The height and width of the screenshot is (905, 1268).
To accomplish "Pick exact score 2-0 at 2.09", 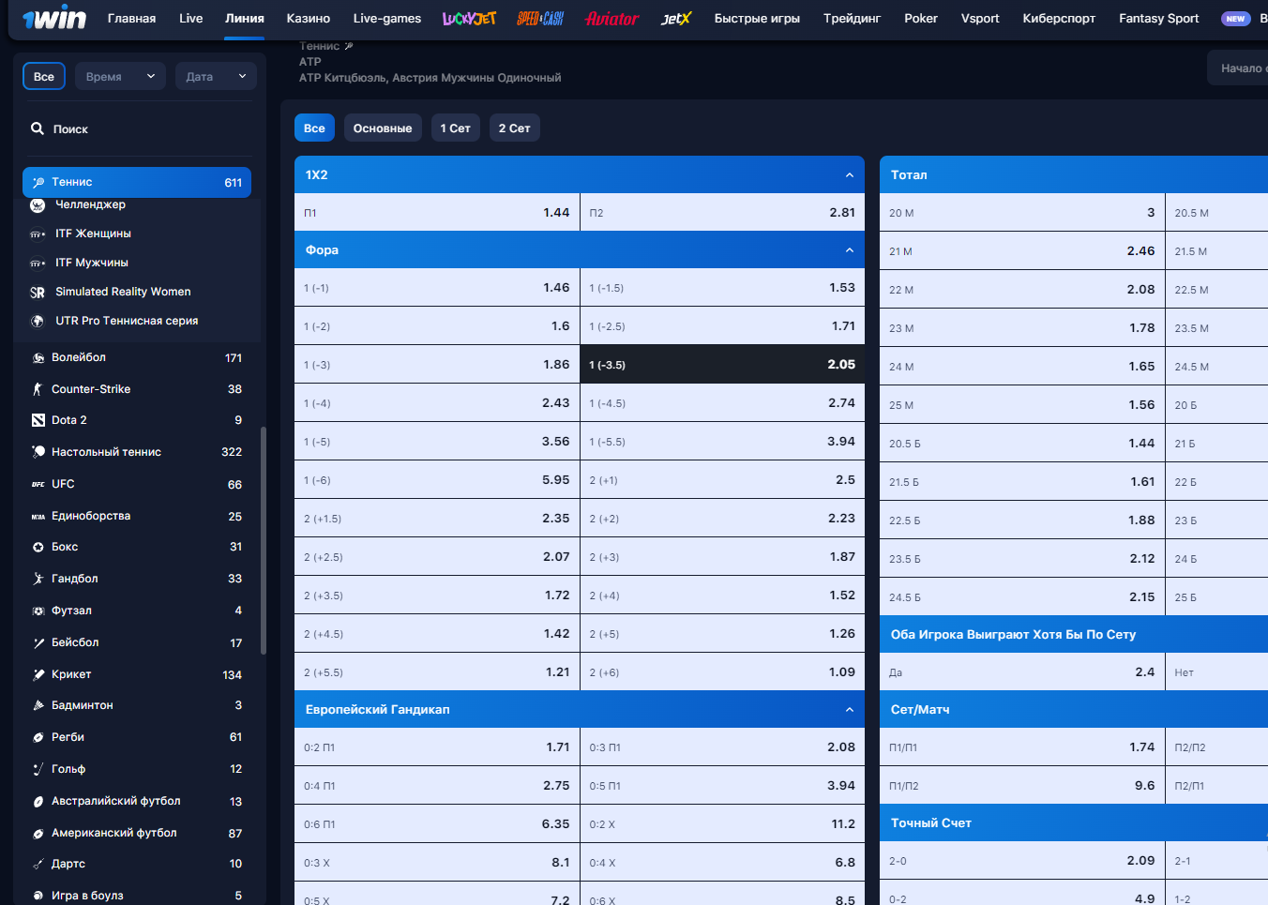I will (1022, 861).
